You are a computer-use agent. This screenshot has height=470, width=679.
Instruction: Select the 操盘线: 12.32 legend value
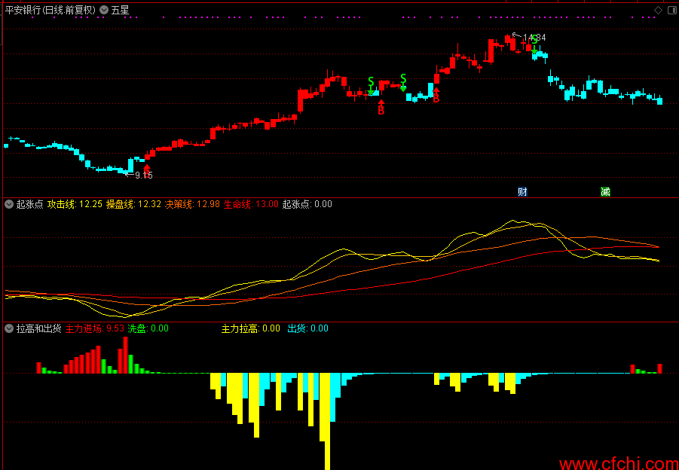click(x=133, y=205)
